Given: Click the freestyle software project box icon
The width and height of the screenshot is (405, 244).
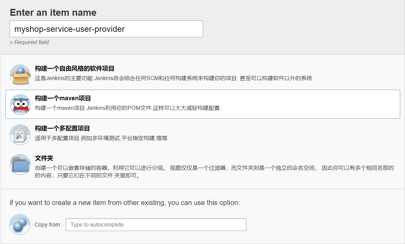Looking at the screenshot, I should click(x=20, y=75).
